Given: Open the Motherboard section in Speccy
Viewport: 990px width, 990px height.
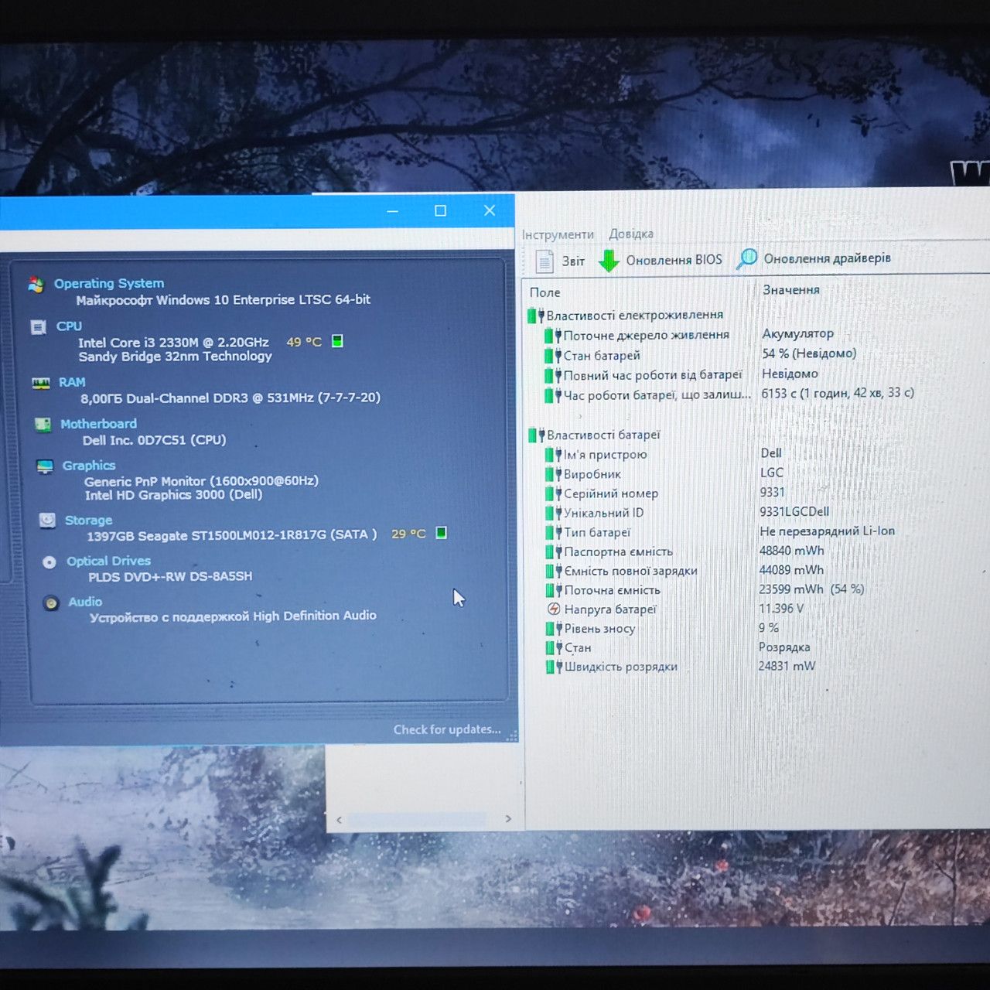Looking at the screenshot, I should point(98,424).
